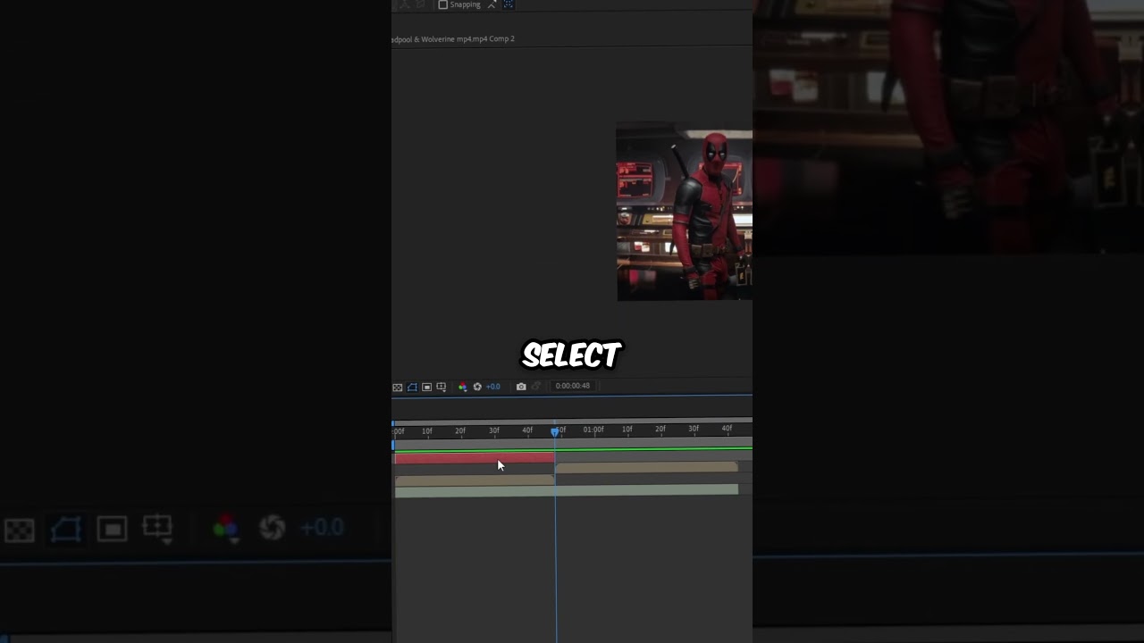The image size is (1144, 643).
Task: Click the snap extension icon right of Snapping
Action: [492, 4]
